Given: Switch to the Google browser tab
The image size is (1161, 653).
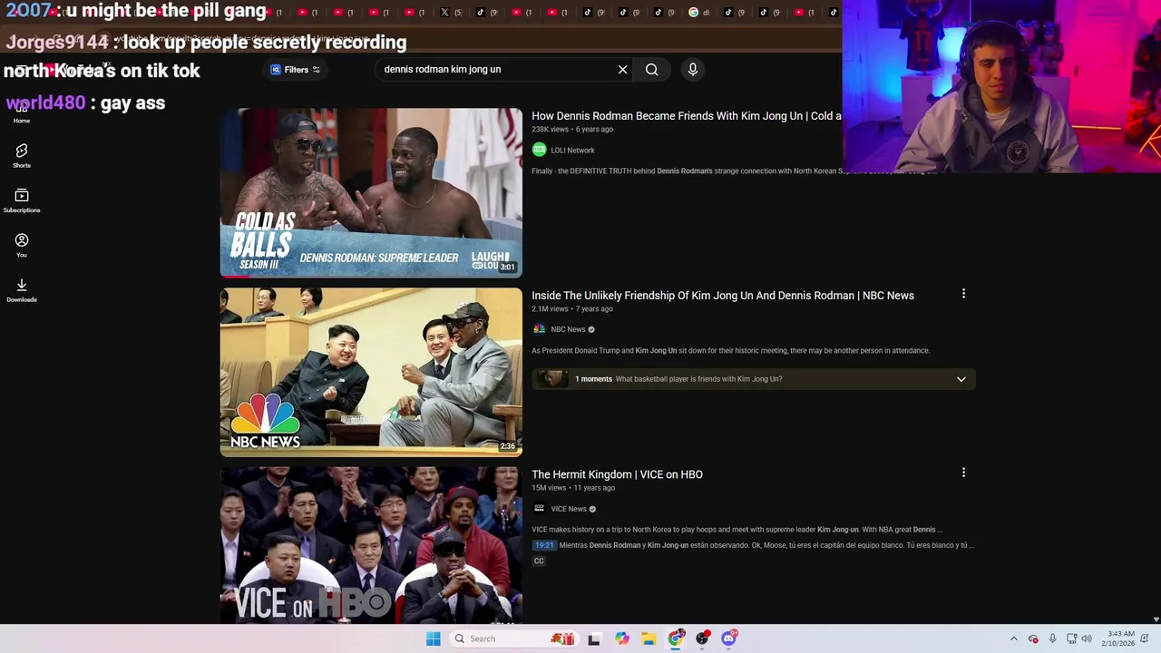Looking at the screenshot, I should [x=698, y=12].
